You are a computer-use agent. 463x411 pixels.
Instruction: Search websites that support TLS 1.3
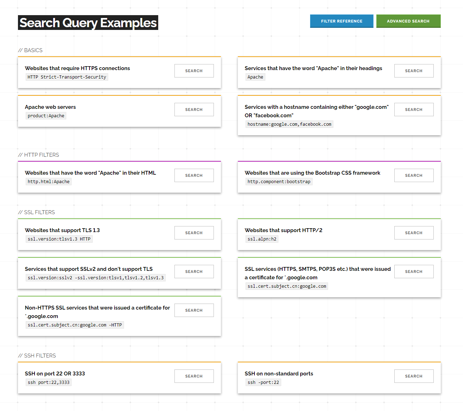(194, 233)
